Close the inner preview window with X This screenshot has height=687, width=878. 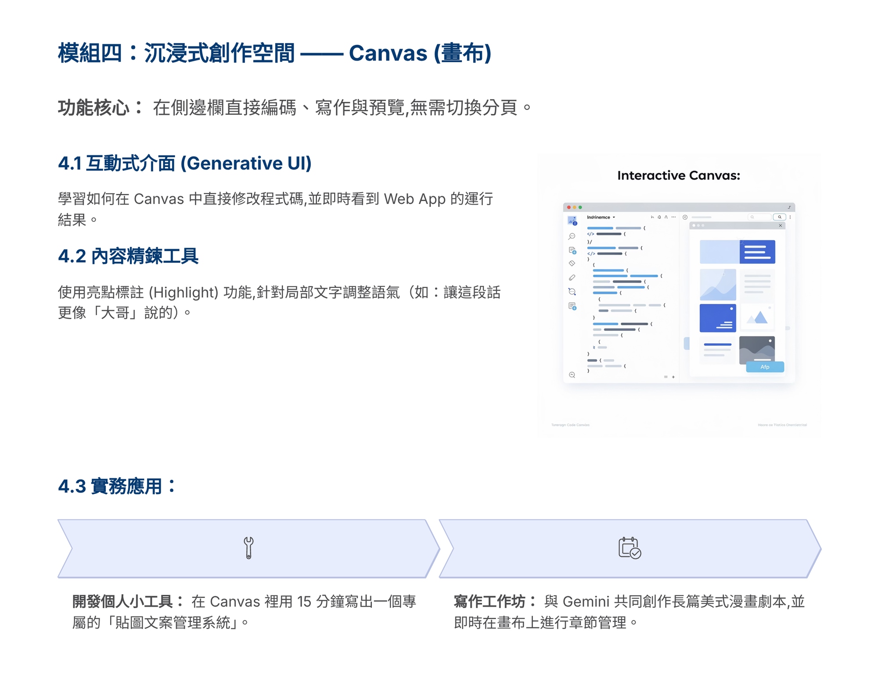pyautogui.click(x=780, y=226)
